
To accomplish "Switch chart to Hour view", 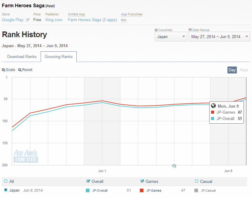I will 244,70.
